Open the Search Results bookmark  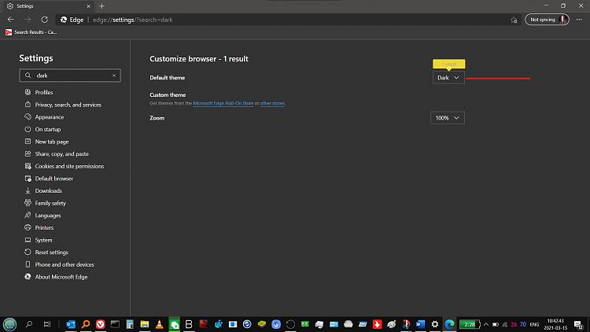(x=31, y=32)
